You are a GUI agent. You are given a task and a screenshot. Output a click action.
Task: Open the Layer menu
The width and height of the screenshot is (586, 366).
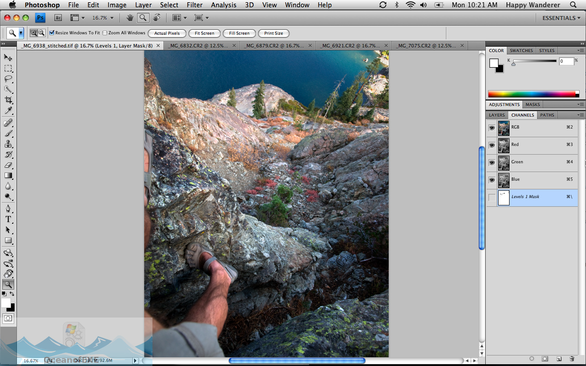pos(143,5)
